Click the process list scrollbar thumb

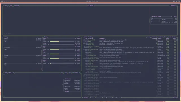click(x=177, y=40)
